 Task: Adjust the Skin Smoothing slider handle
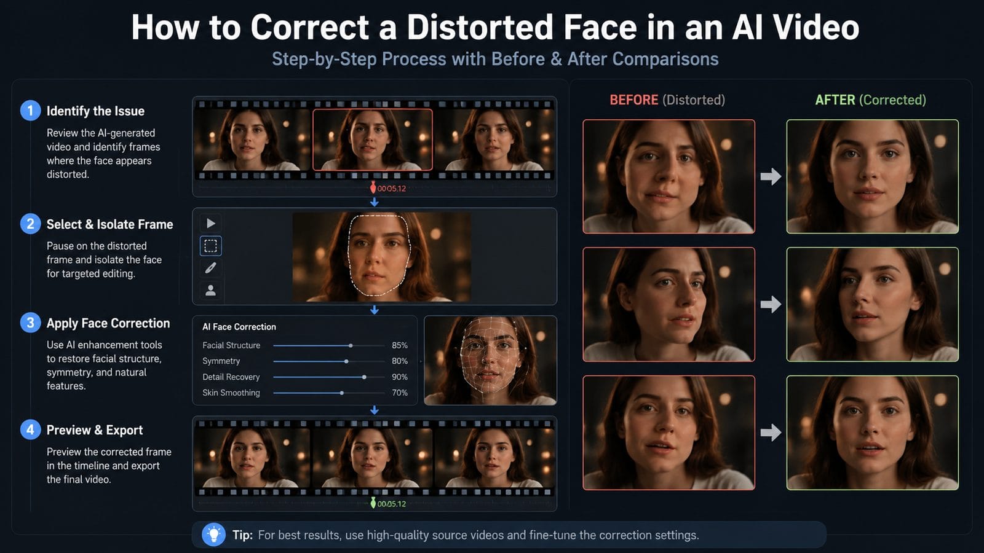tap(342, 393)
